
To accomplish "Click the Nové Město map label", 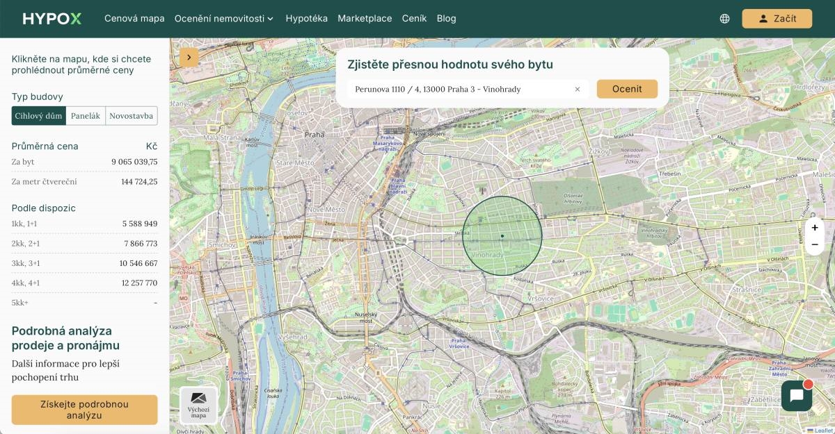I will pos(326,209).
